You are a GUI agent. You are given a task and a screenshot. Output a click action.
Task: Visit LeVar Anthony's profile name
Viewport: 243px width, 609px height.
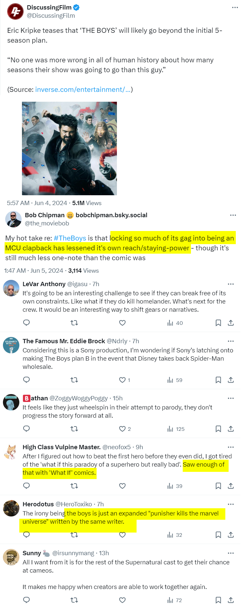[x=44, y=284]
